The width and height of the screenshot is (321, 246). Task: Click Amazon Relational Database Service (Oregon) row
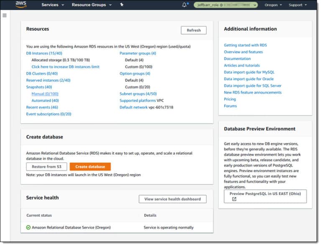tap(117, 227)
